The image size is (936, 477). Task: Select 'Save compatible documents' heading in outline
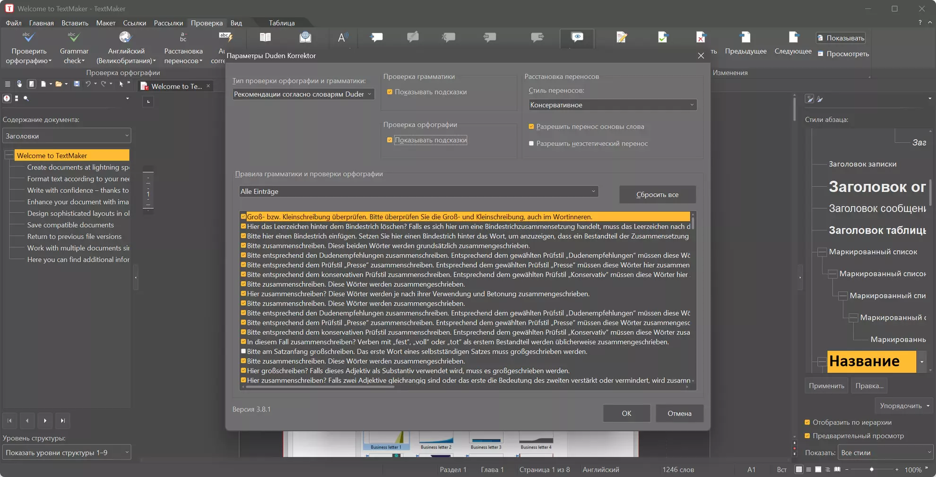[70, 225]
